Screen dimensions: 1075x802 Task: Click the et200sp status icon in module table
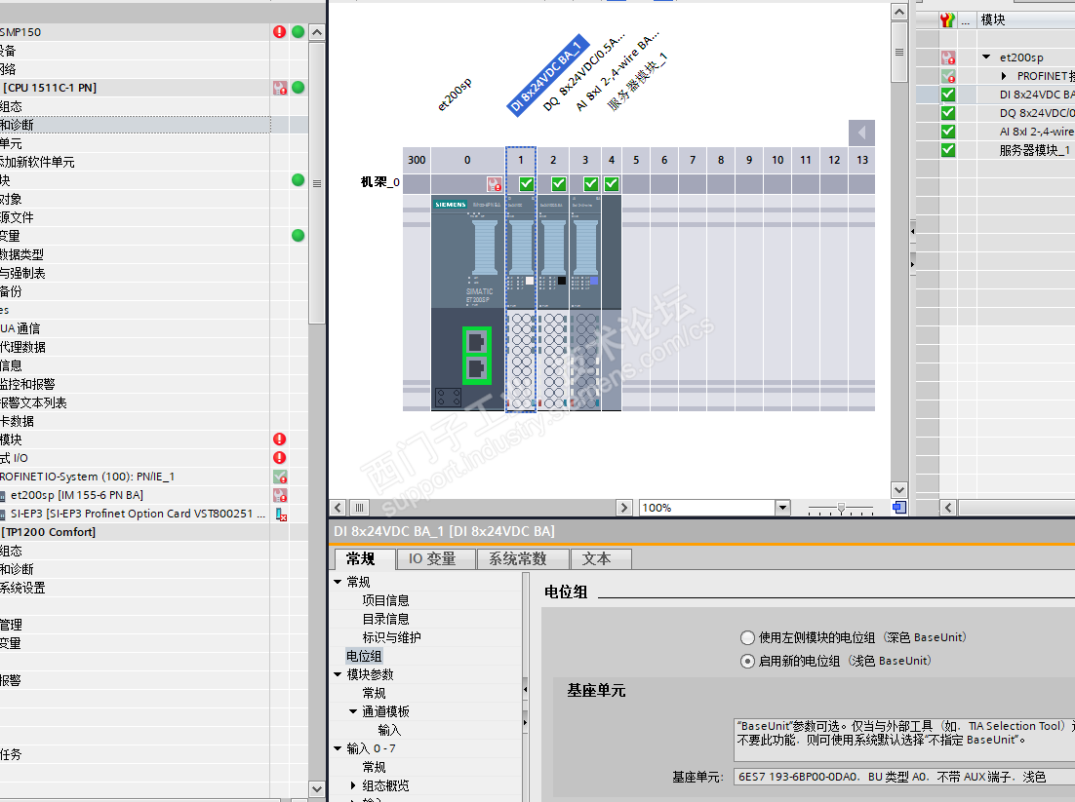[x=948, y=57]
